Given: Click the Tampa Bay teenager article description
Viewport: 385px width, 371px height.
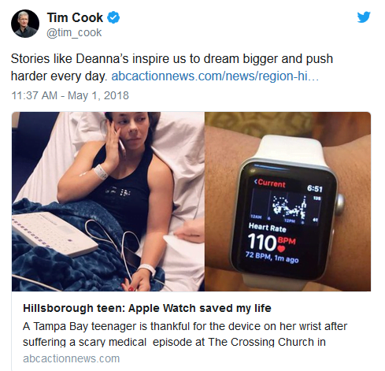Looking at the screenshot, I should tap(185, 334).
